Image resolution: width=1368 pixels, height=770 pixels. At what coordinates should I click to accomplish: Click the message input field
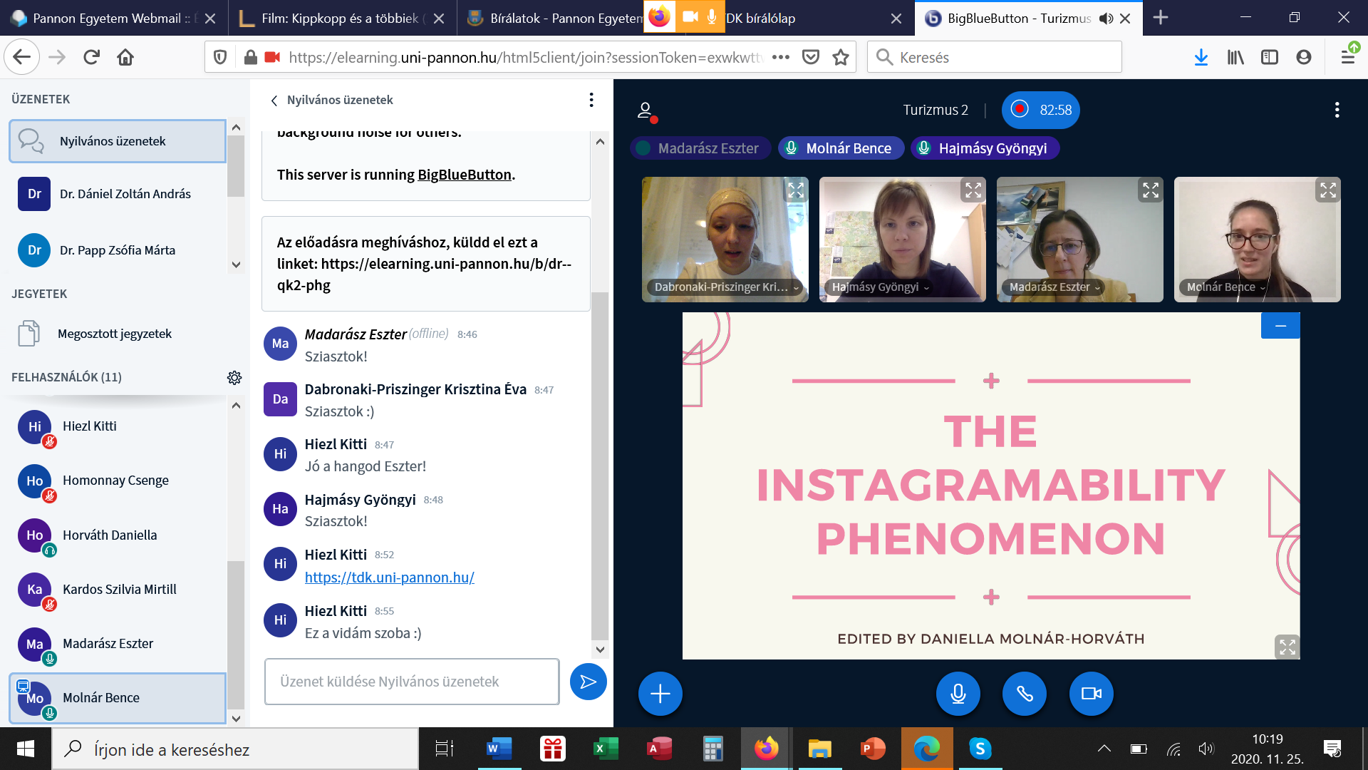[x=411, y=682]
